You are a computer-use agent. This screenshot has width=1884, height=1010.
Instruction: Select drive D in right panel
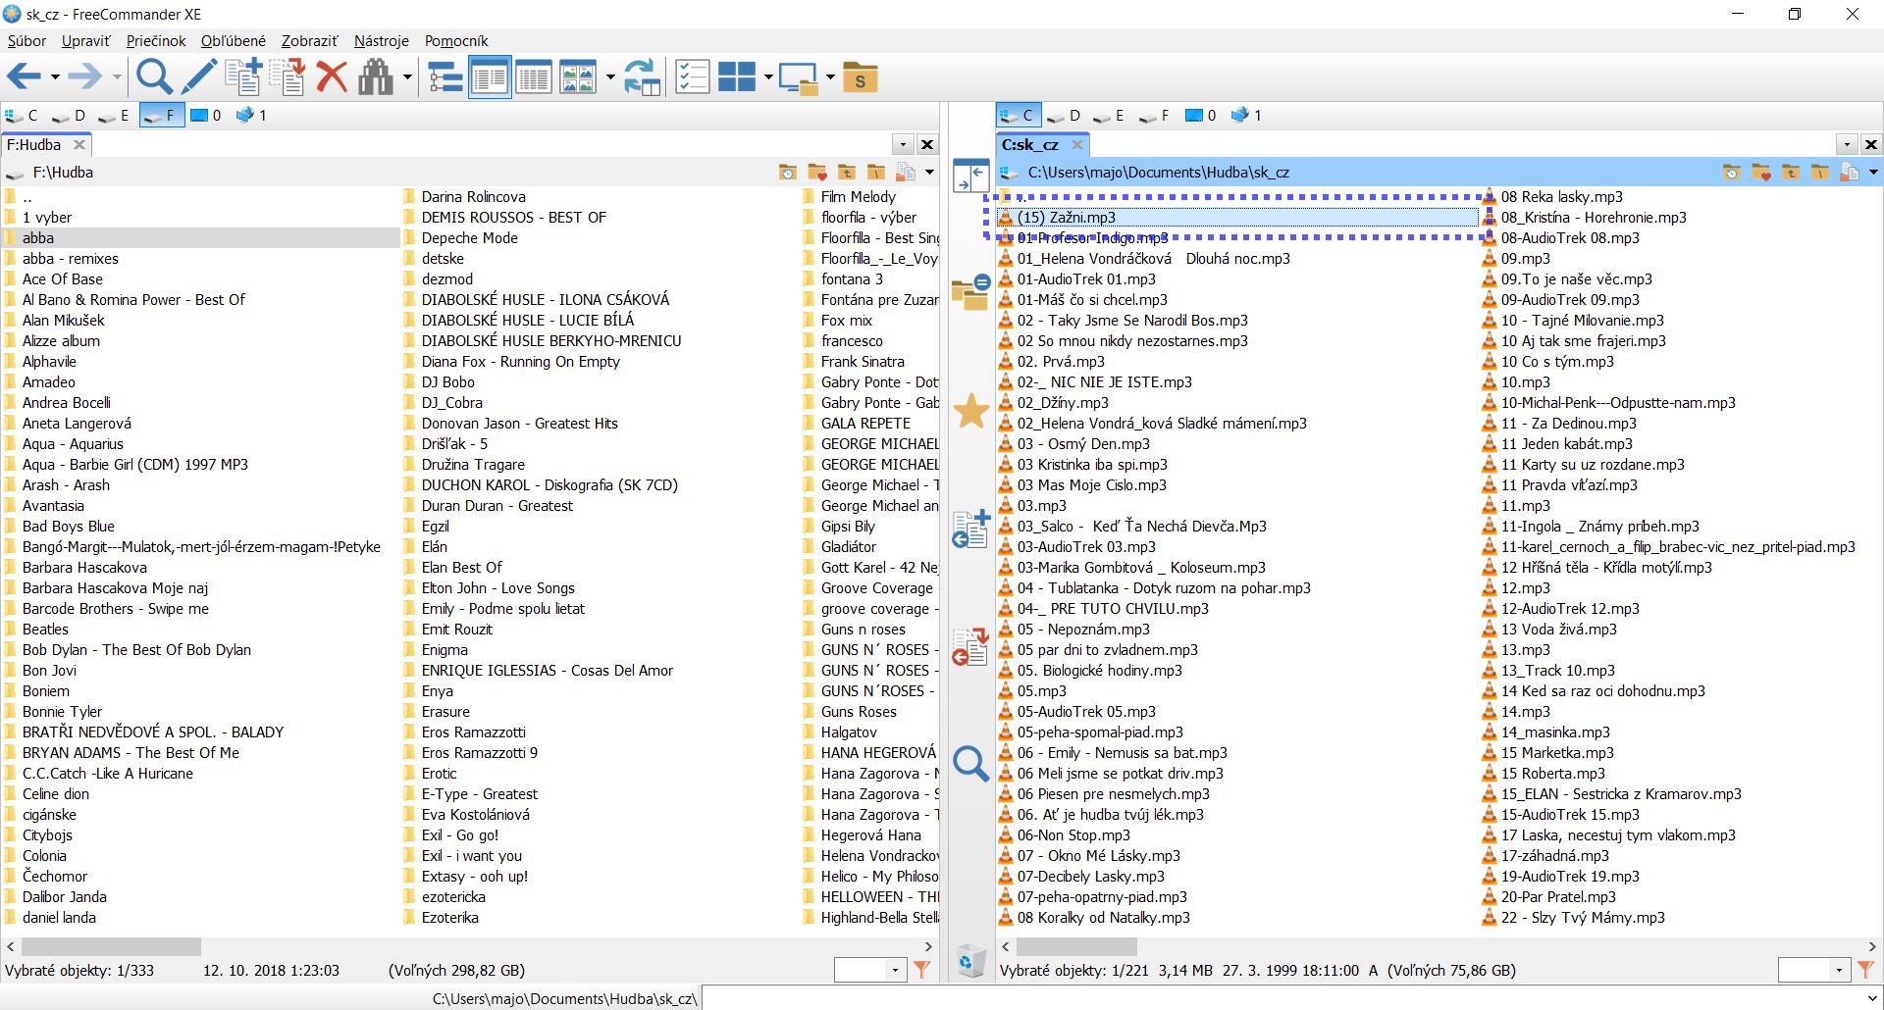pyautogui.click(x=1063, y=116)
